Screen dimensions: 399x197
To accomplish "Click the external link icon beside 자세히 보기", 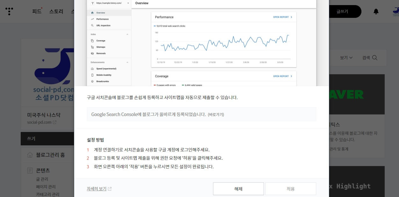I will click(110, 189).
